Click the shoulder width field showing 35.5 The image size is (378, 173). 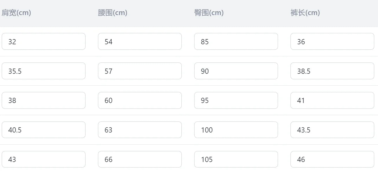coord(44,71)
